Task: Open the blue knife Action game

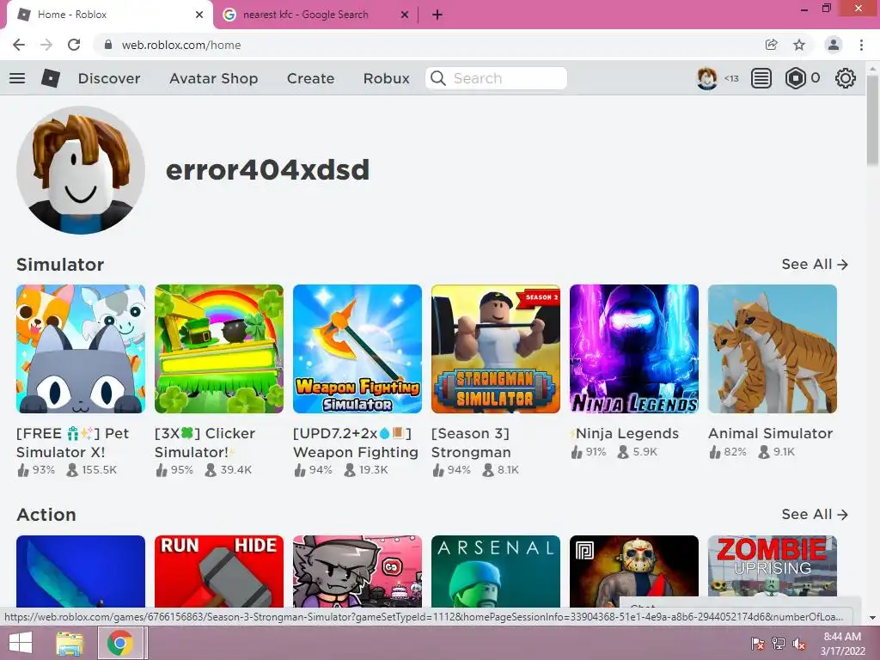Action: (81, 571)
